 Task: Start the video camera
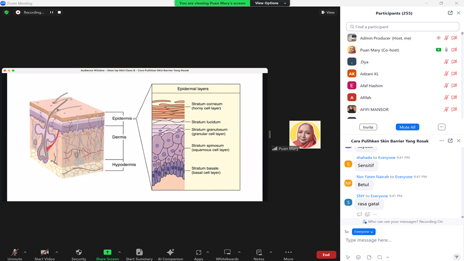point(44,255)
